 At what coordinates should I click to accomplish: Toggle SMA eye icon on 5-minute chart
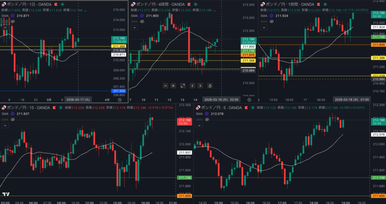206,119
